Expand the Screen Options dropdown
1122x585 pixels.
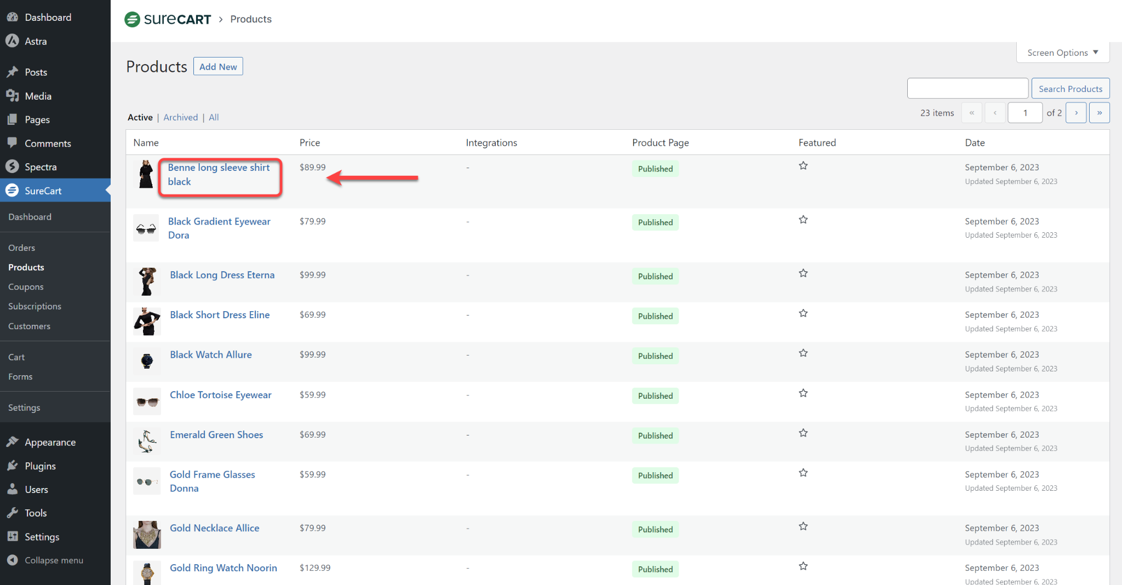coord(1062,53)
